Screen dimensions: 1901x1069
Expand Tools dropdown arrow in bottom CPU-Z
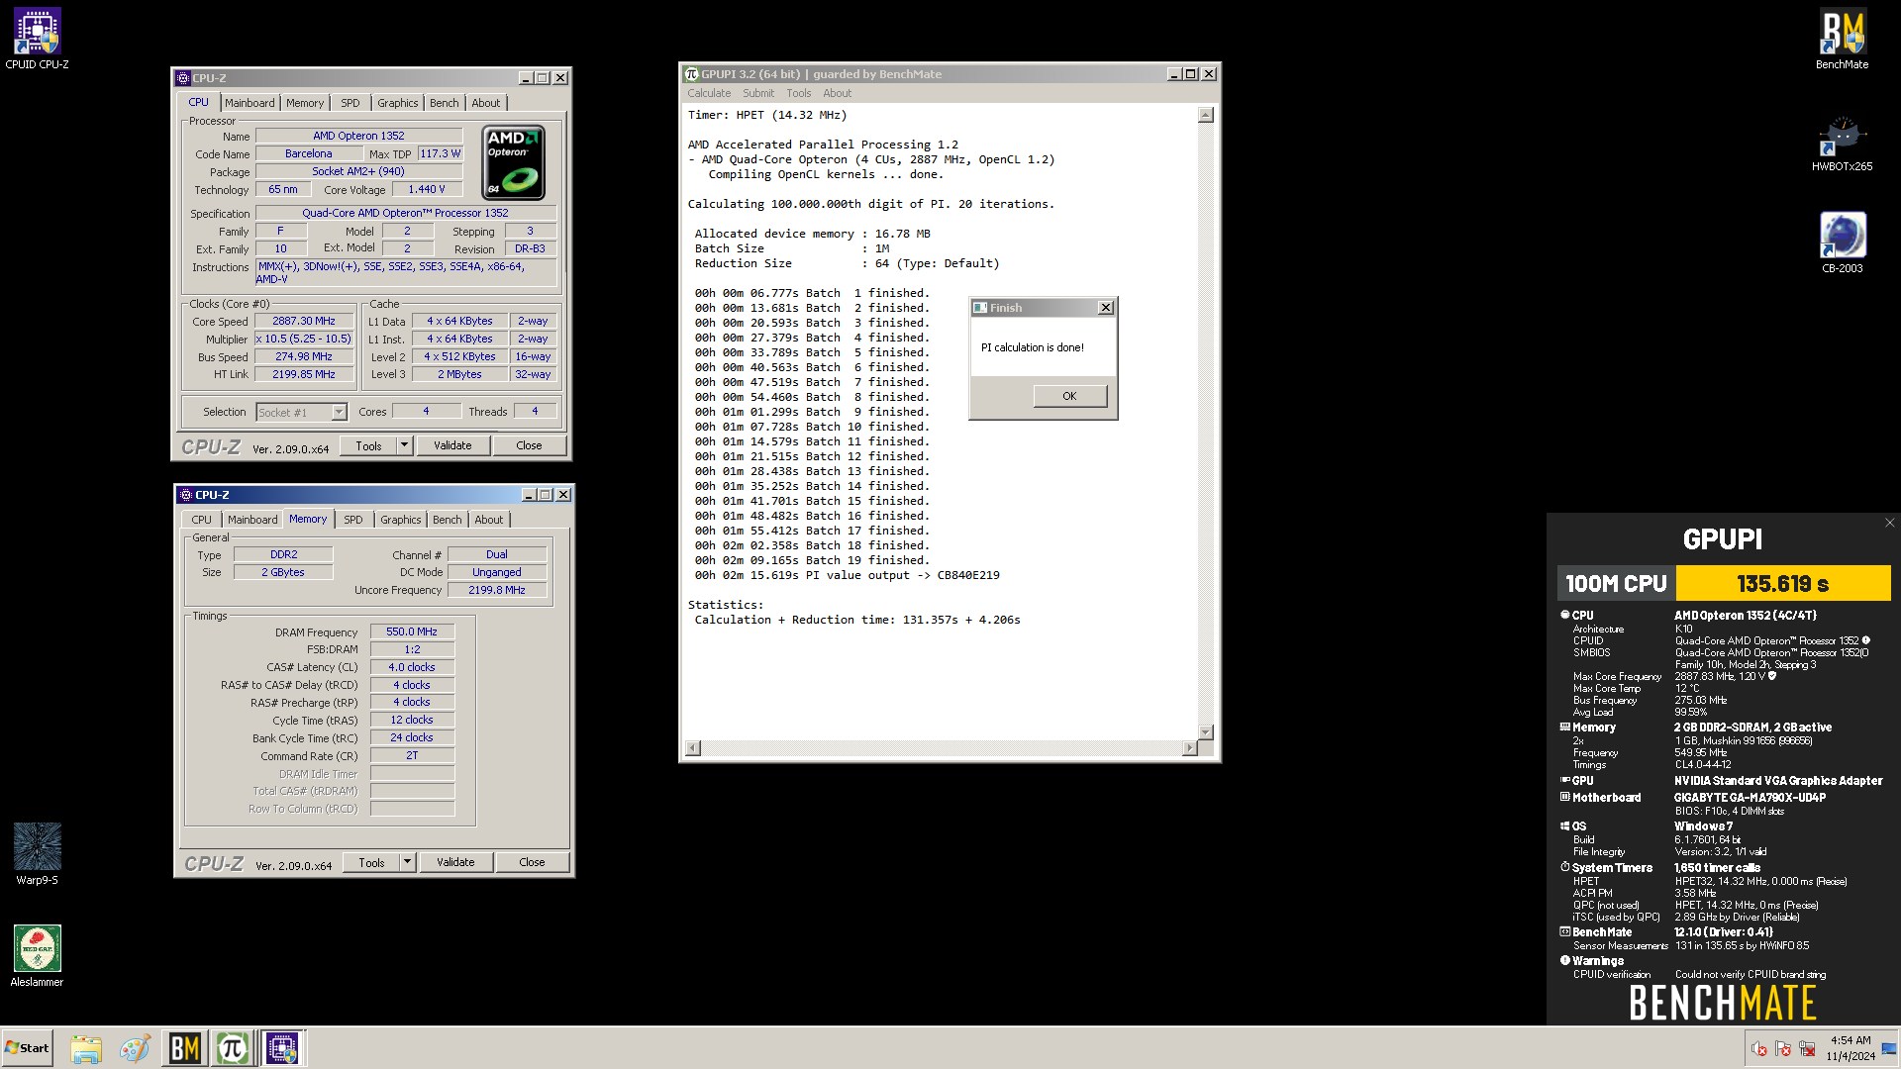(x=407, y=862)
